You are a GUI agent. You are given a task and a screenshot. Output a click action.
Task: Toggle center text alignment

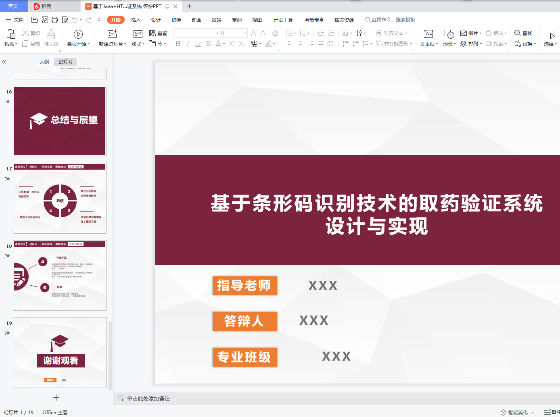click(301, 44)
